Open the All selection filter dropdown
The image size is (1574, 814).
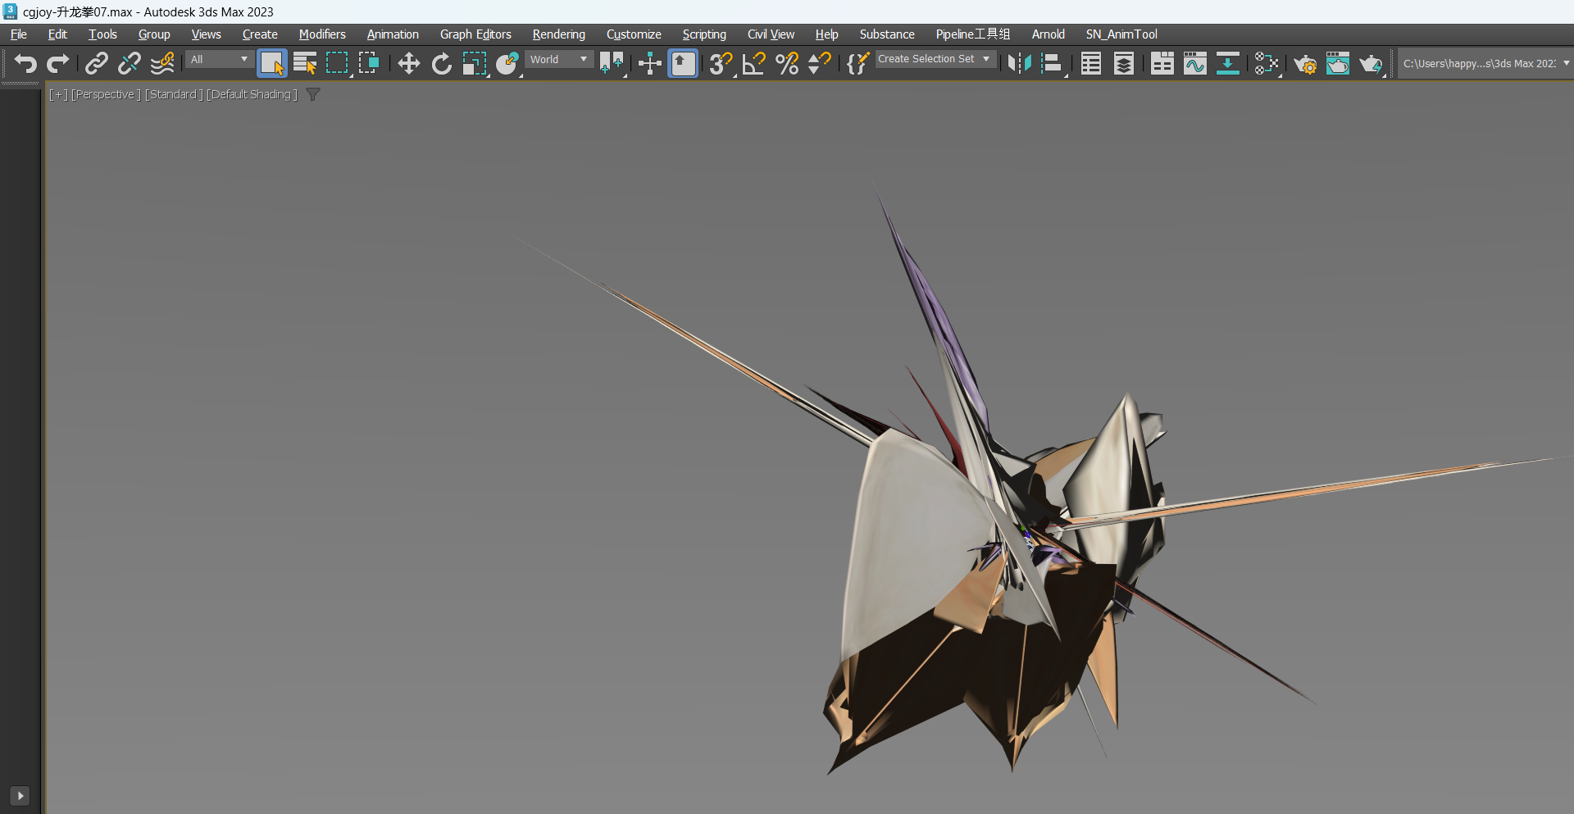pyautogui.click(x=219, y=59)
